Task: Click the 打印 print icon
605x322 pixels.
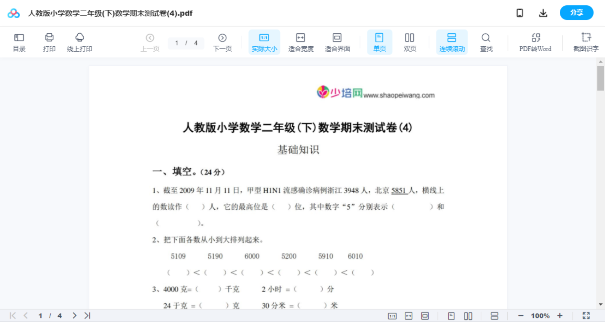Action: pyautogui.click(x=49, y=42)
